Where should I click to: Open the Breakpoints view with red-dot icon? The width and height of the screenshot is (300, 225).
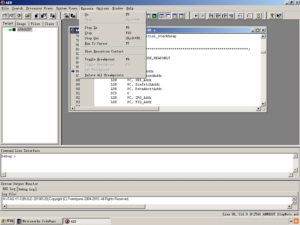175,16
